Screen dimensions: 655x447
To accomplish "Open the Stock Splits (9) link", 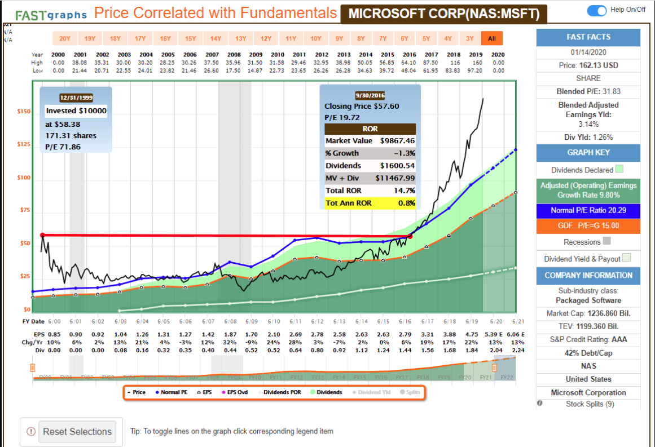I will point(590,404).
